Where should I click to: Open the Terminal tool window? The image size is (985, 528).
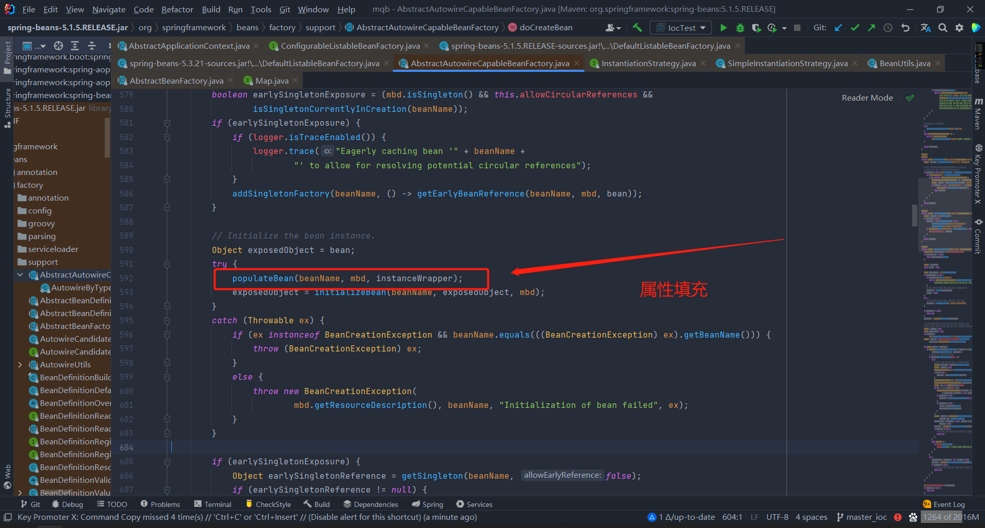pyautogui.click(x=213, y=504)
